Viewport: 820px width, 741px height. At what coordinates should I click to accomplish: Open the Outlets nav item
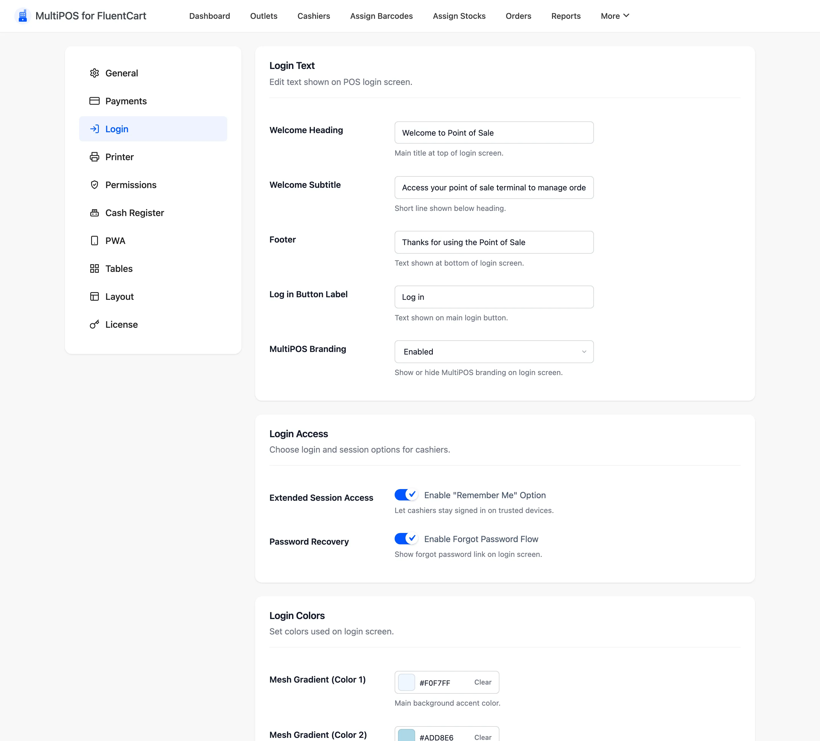pos(264,16)
